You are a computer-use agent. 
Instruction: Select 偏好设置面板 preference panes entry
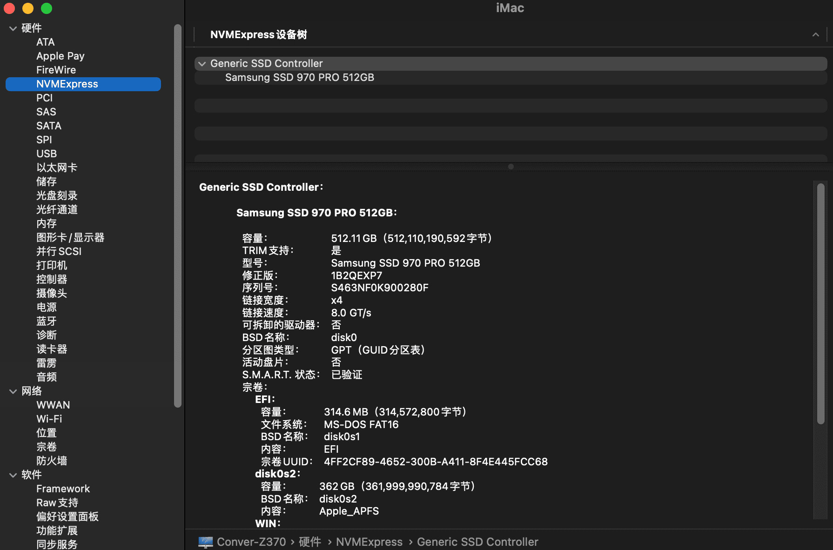coord(67,517)
